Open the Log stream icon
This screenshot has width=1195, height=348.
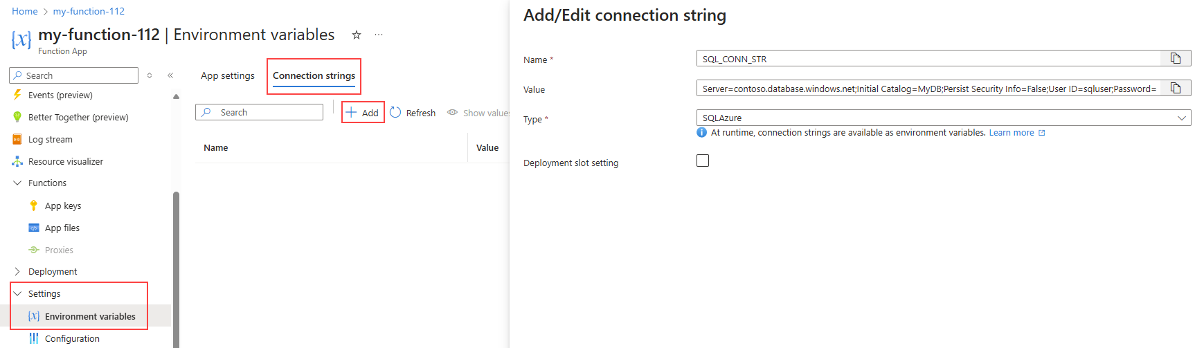click(x=17, y=139)
